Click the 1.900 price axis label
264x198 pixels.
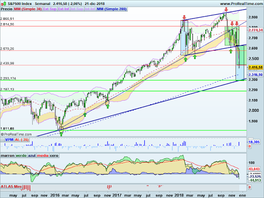(x=253, y=121)
